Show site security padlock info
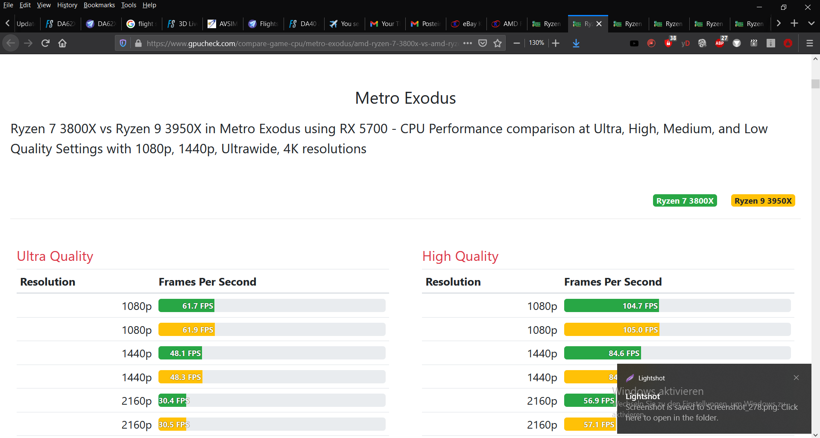The width and height of the screenshot is (820, 438). point(138,43)
